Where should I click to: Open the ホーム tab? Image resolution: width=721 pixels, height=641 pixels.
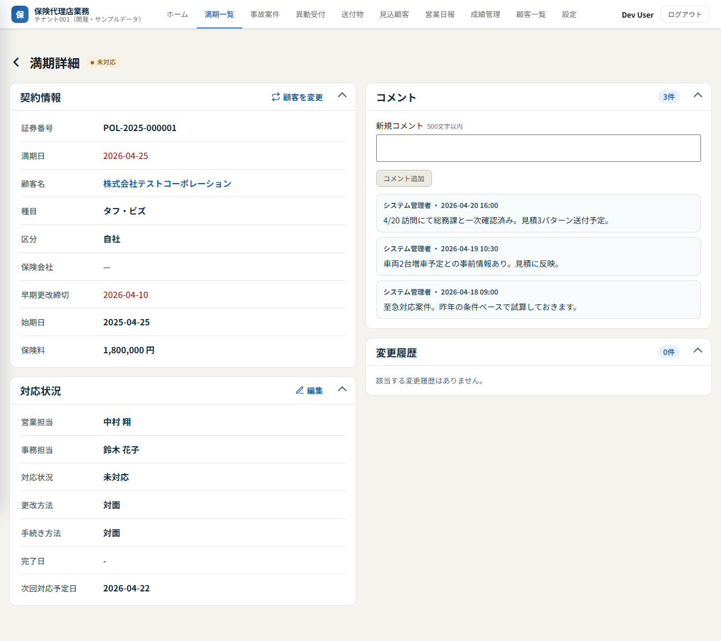pos(177,14)
